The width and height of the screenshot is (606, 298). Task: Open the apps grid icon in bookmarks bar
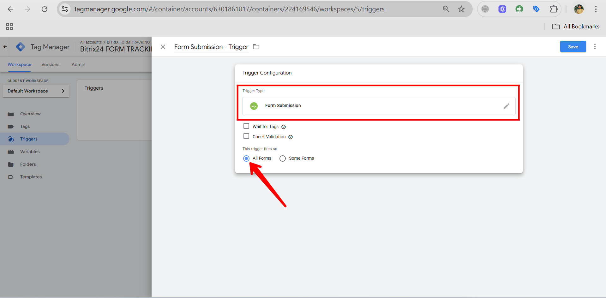point(9,27)
